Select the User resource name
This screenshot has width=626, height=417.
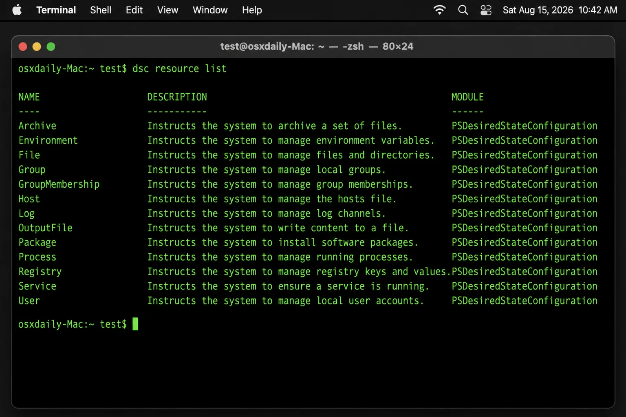(29, 301)
